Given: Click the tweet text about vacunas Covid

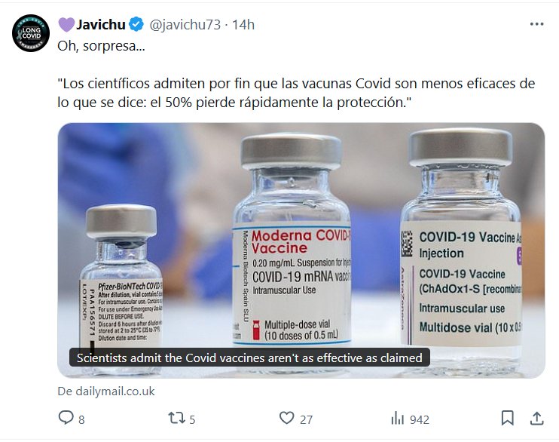Looking at the screenshot, I should coord(296,93).
